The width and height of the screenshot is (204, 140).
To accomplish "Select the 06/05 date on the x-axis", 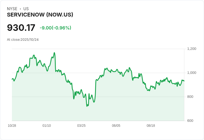I will (x=116, y=126).
